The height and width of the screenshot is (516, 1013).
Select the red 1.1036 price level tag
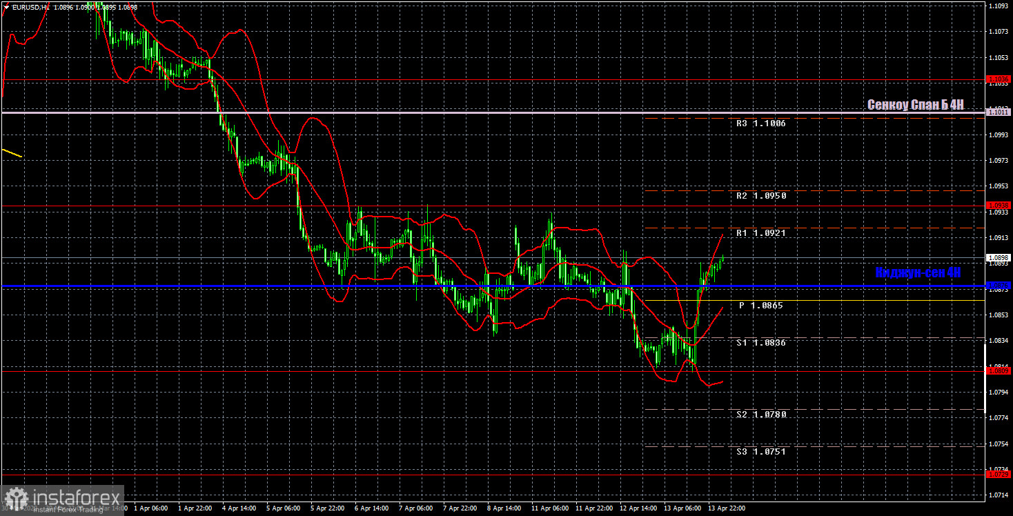coord(999,79)
